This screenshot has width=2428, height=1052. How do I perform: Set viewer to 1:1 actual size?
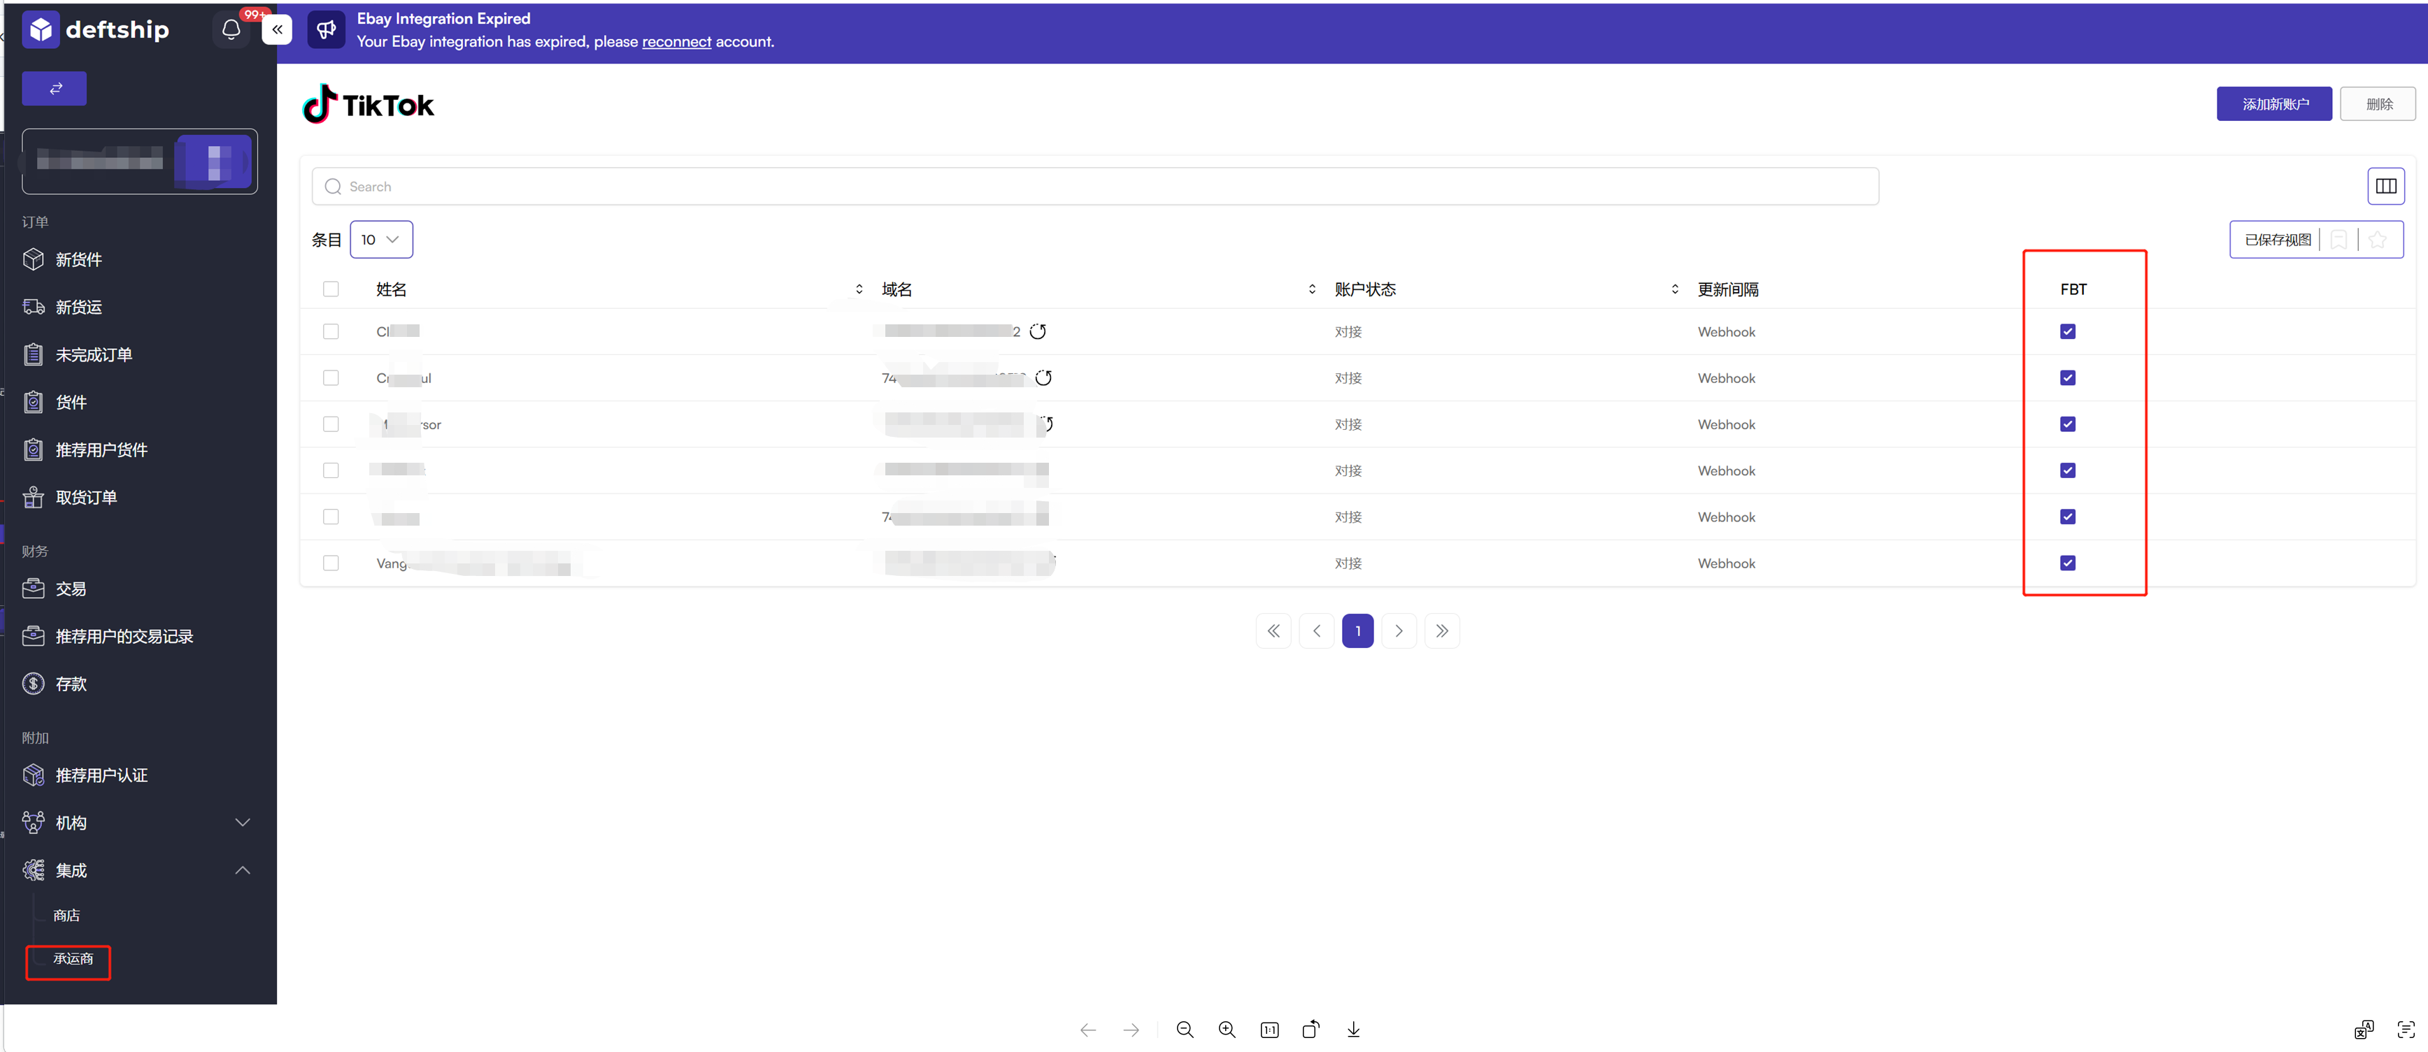(x=1270, y=1030)
